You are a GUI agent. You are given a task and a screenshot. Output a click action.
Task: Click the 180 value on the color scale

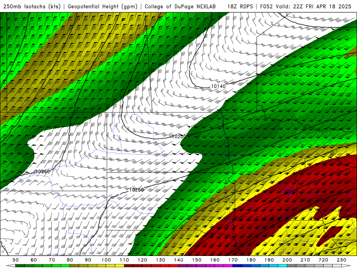tap(251, 260)
